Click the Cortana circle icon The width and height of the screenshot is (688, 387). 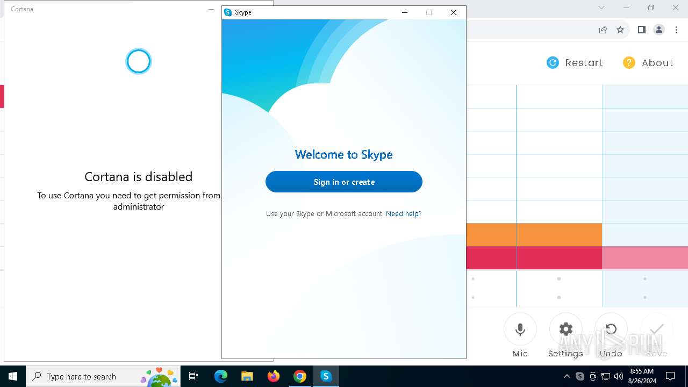coord(139,61)
